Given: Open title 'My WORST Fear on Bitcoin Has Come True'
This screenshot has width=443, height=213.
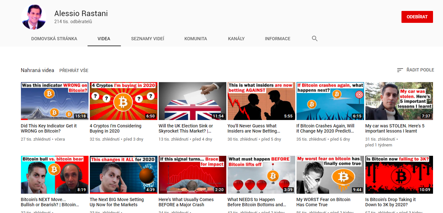Looking at the screenshot, I should (324, 202).
